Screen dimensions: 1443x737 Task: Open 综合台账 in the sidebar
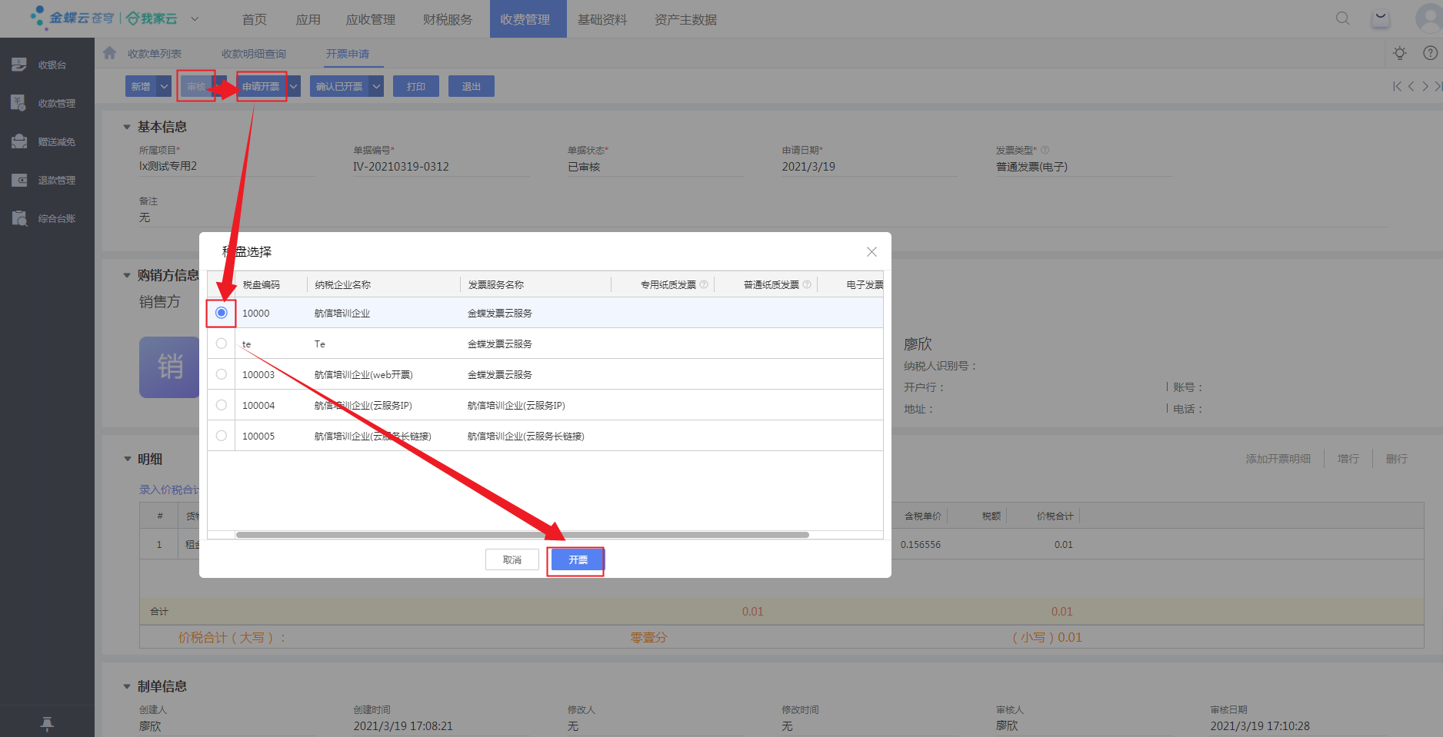[x=46, y=218]
